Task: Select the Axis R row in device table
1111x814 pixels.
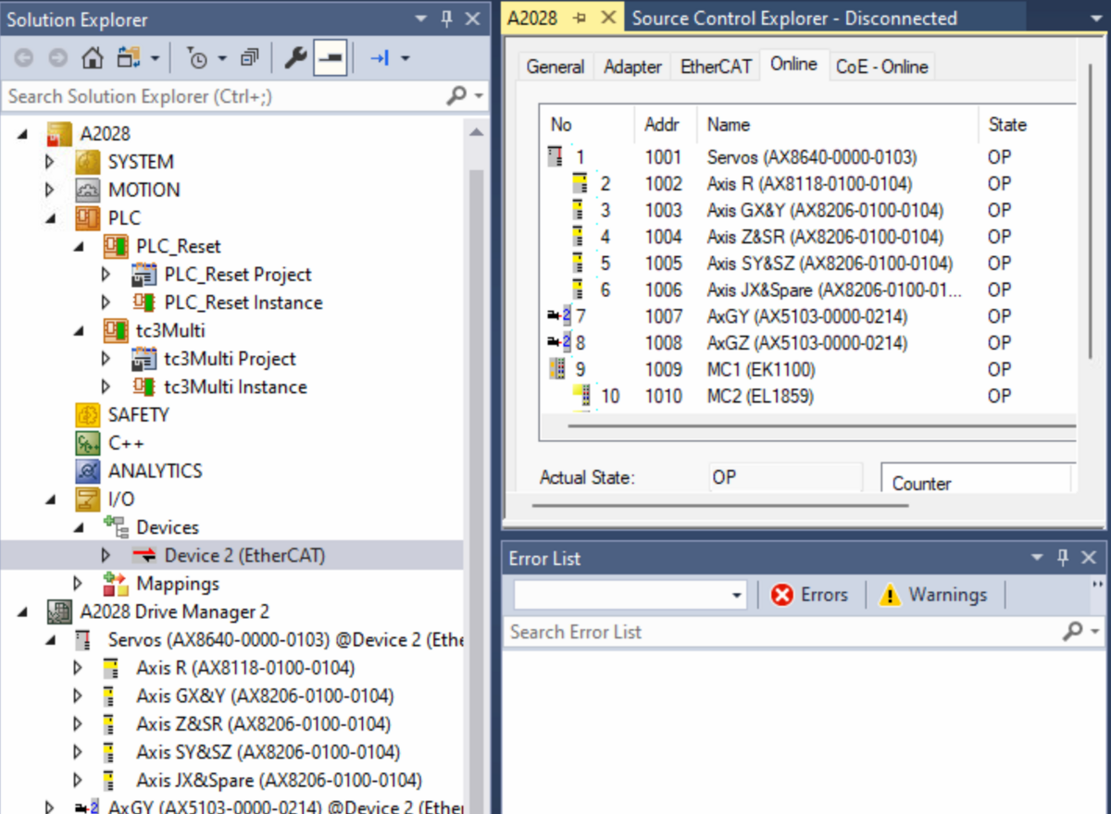Action: (x=808, y=184)
